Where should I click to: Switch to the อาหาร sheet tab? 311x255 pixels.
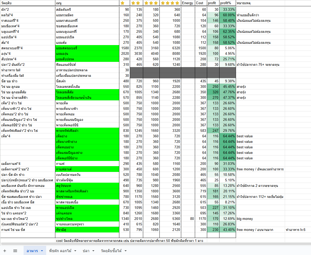coord(32,251)
